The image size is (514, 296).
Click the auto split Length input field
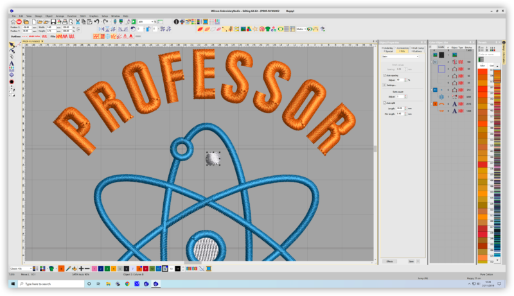click(x=400, y=108)
